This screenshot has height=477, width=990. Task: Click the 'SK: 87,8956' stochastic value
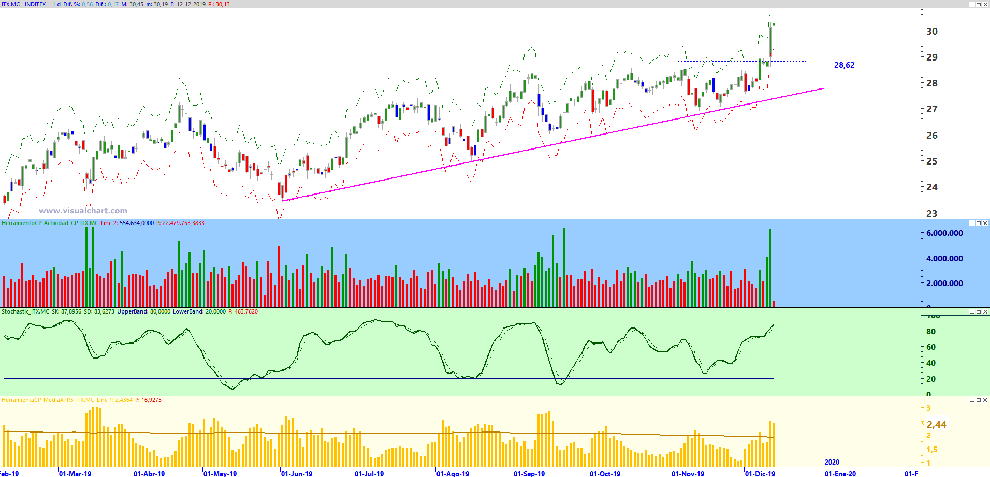[66, 311]
